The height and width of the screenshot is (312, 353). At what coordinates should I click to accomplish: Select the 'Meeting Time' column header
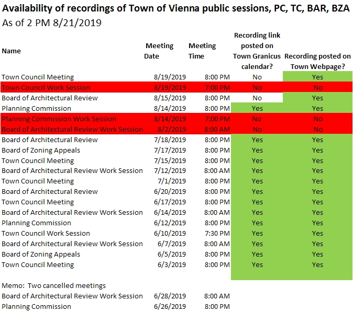(x=202, y=51)
